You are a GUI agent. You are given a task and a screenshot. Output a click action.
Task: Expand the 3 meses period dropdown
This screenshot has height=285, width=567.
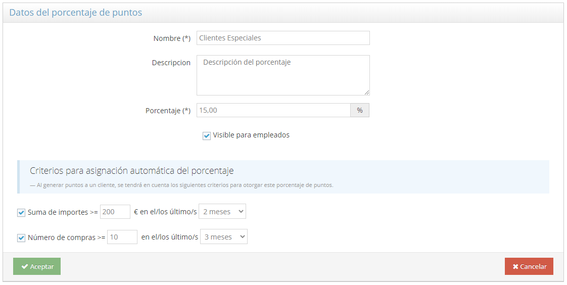pyautogui.click(x=224, y=237)
